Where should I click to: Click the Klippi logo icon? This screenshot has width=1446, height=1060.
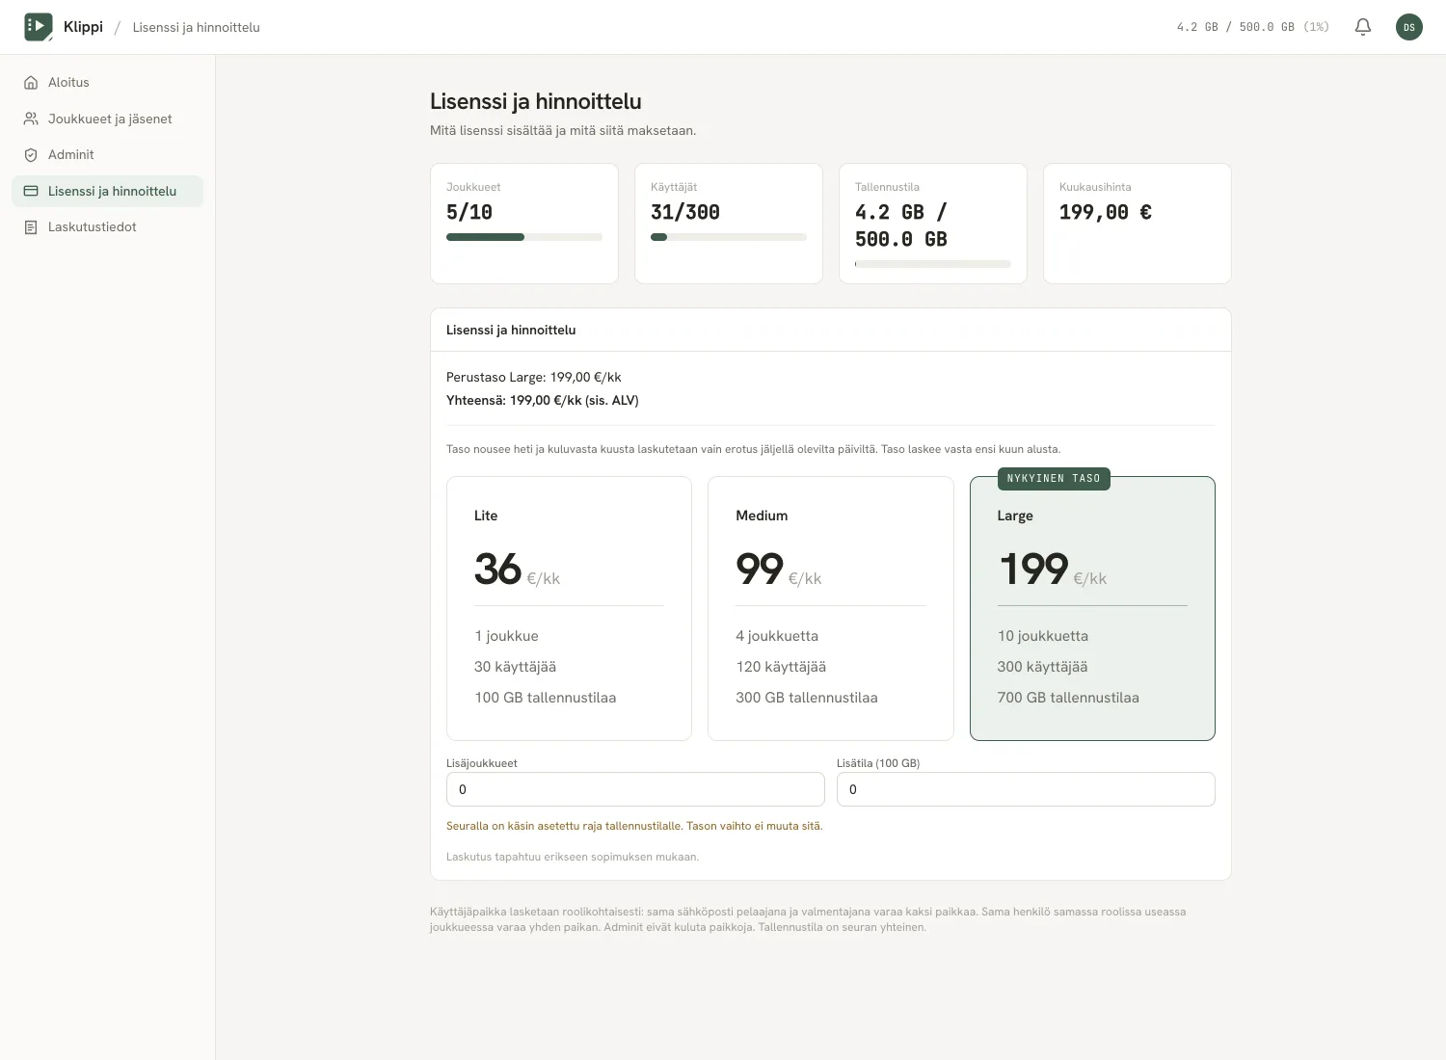pyautogui.click(x=39, y=27)
